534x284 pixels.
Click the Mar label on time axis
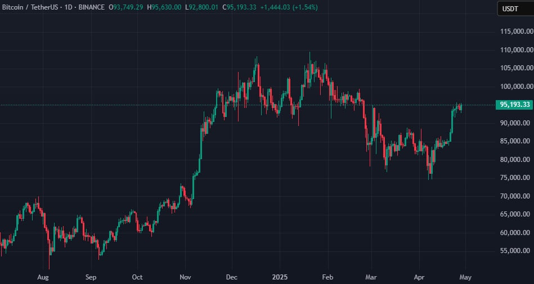click(371, 277)
